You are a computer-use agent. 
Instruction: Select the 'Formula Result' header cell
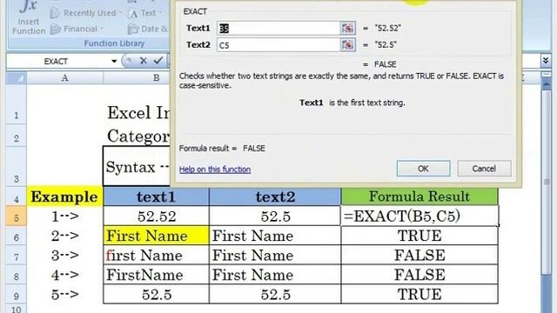pos(419,196)
